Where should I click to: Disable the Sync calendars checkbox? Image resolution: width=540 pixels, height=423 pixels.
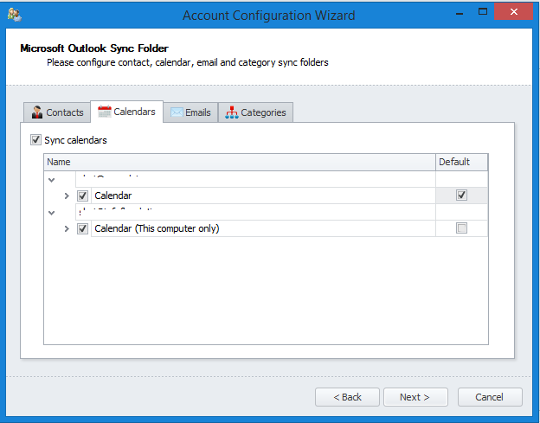pos(35,140)
